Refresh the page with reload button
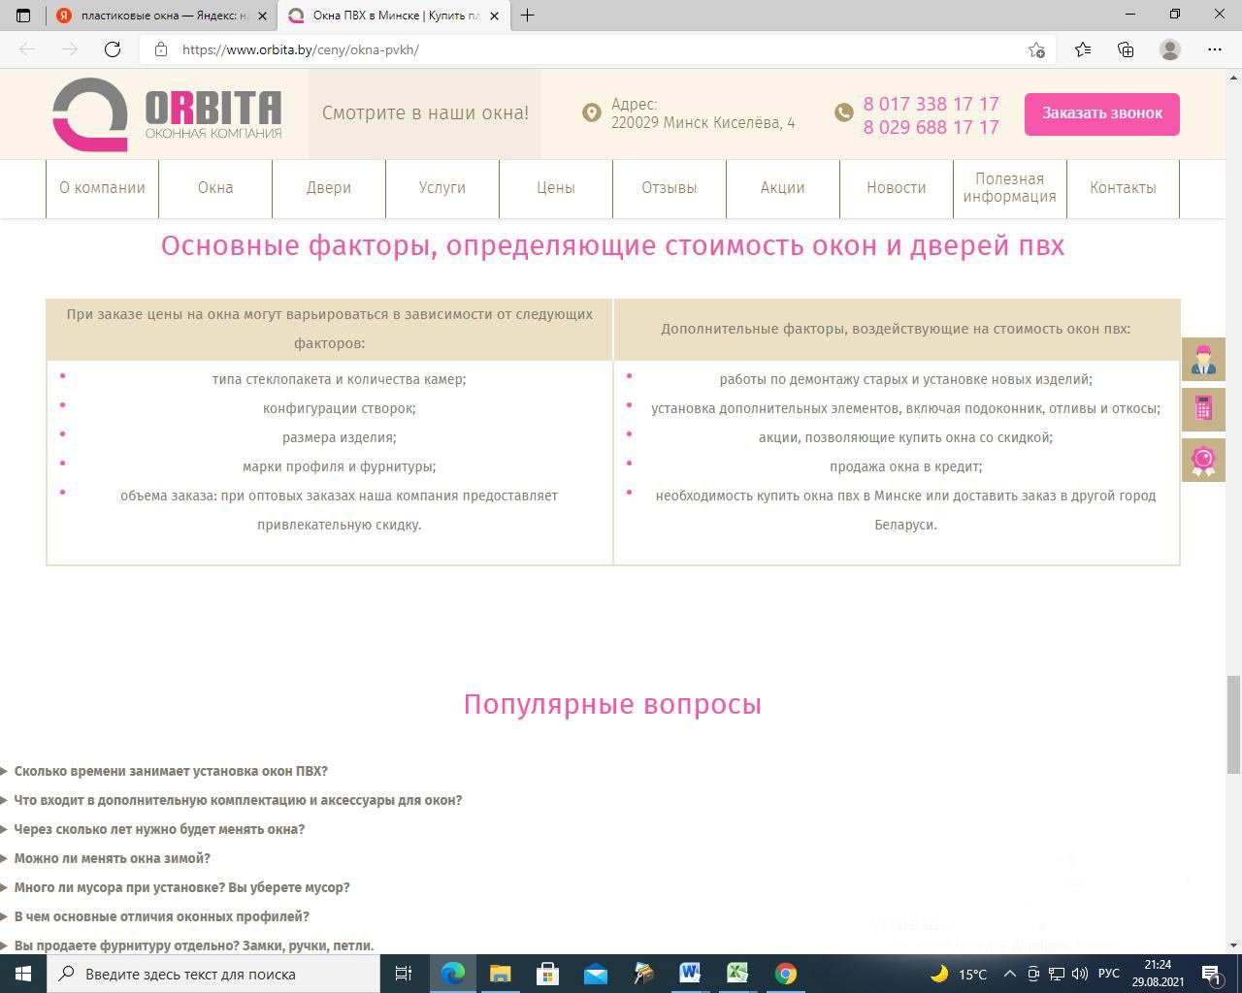Viewport: 1242px width, 993px height. pos(113,49)
